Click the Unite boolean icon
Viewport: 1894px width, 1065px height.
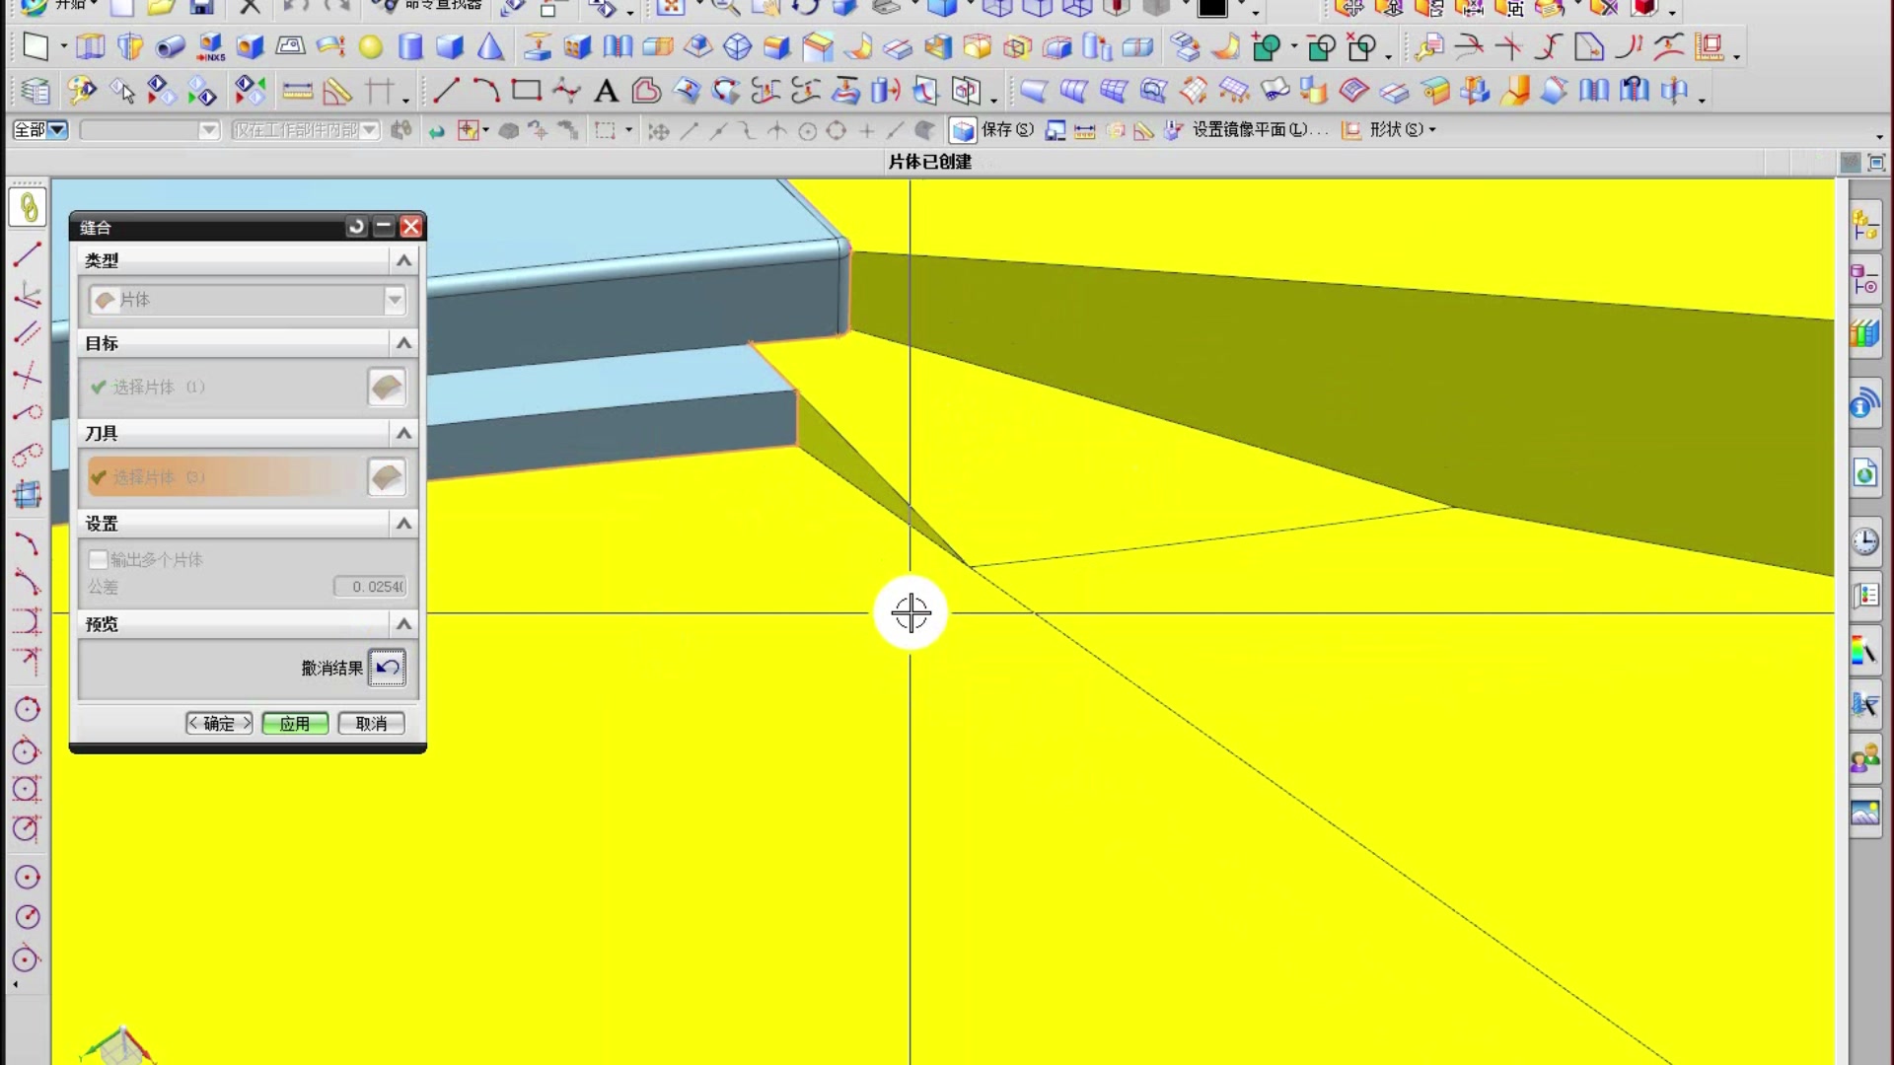[1267, 46]
